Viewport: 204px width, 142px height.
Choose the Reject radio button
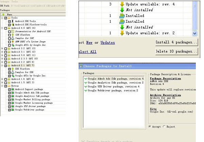(165, 126)
